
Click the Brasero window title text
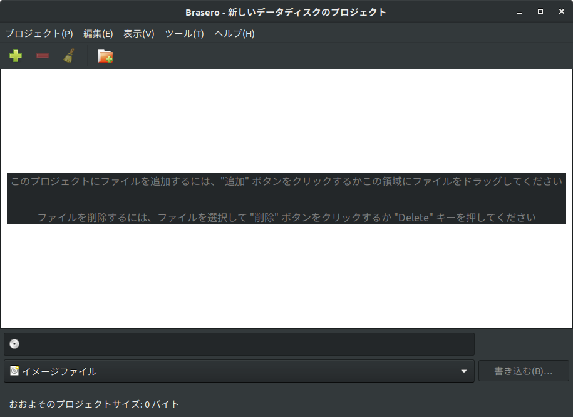click(286, 13)
